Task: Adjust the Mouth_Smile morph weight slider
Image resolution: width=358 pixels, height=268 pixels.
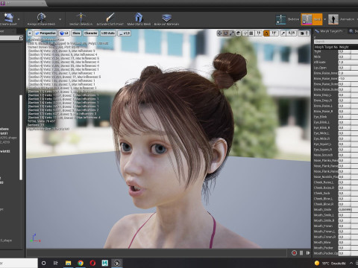Action: (348, 210)
